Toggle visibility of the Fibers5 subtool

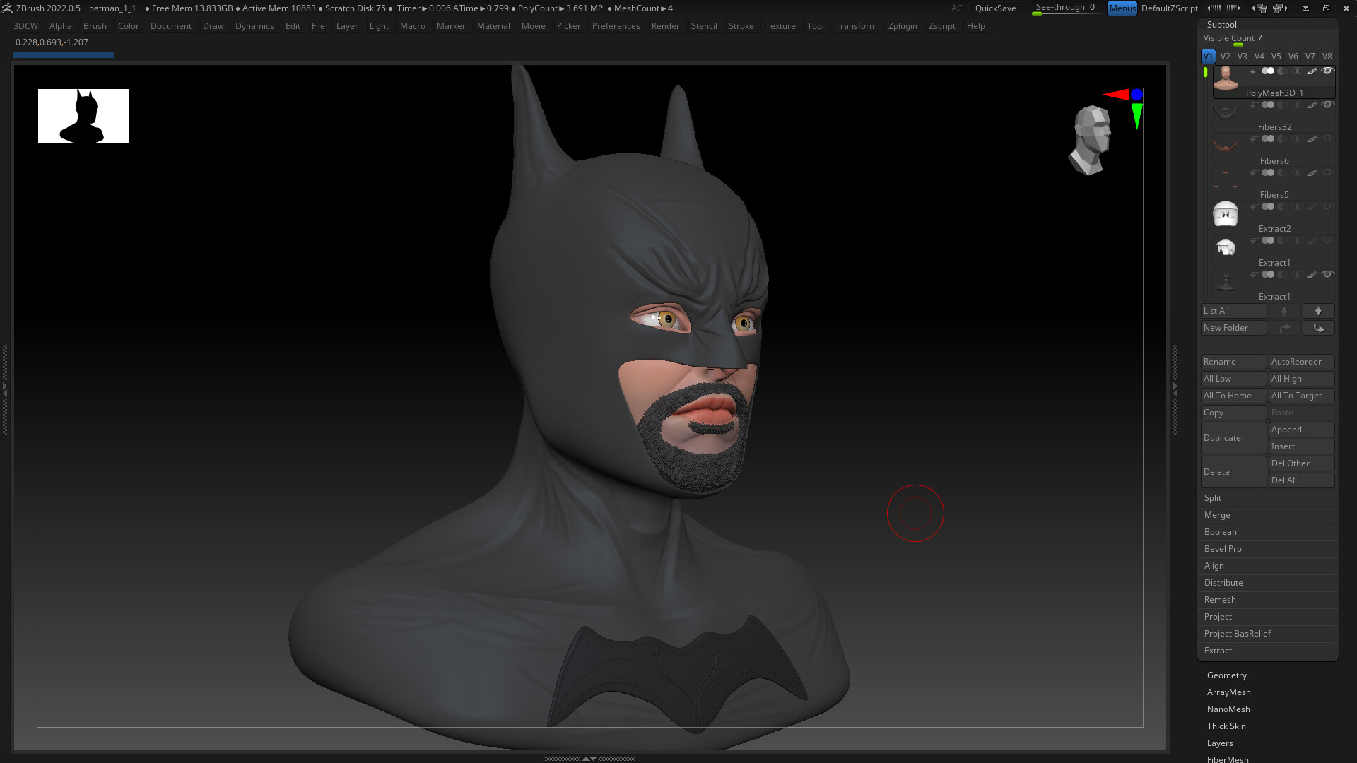1328,172
